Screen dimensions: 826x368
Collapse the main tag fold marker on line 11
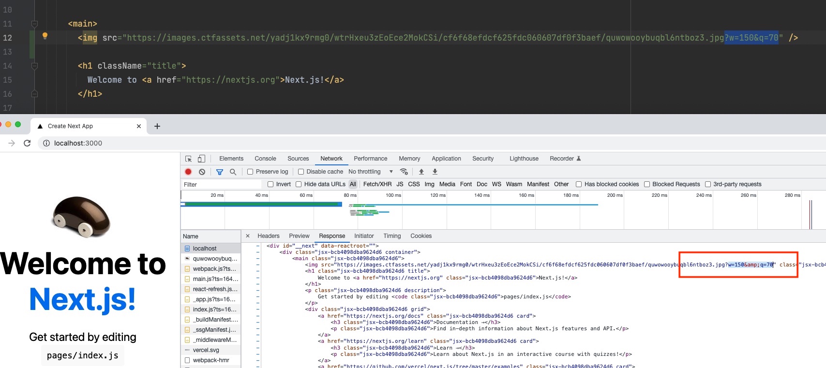(34, 24)
